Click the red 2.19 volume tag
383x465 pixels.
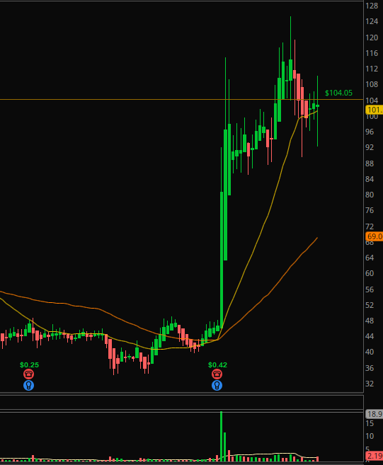click(374, 456)
